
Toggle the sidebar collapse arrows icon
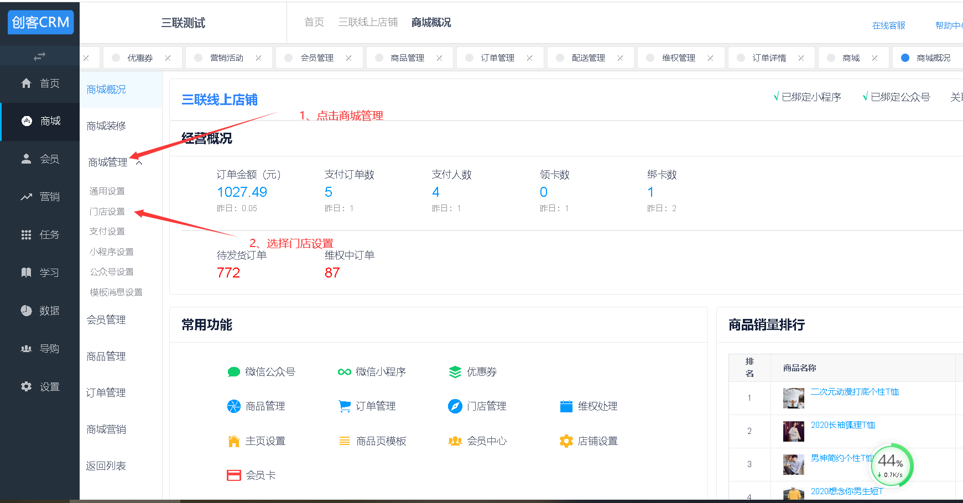pyautogui.click(x=39, y=56)
